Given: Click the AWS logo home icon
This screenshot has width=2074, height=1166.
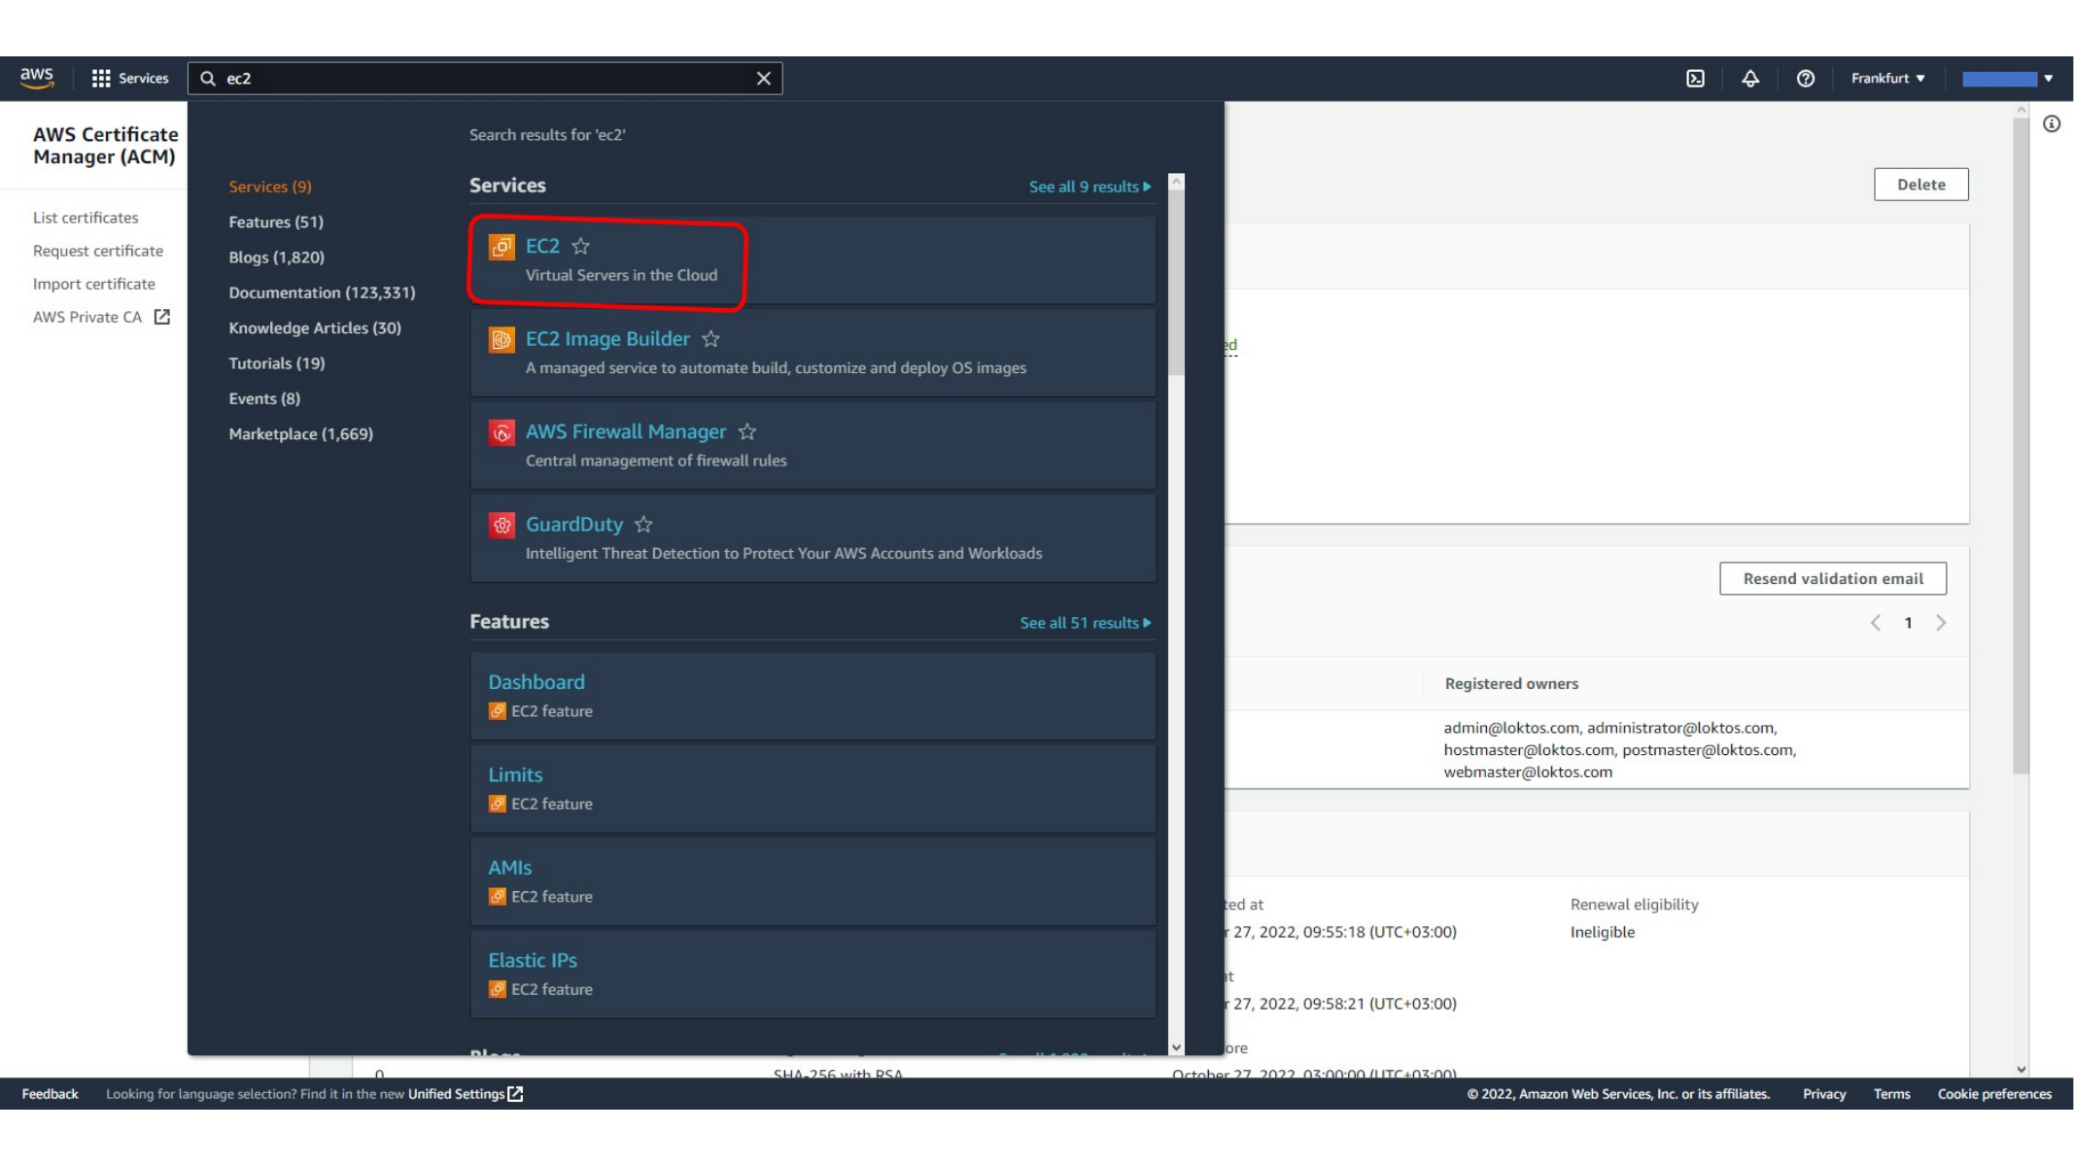Looking at the screenshot, I should 37,78.
